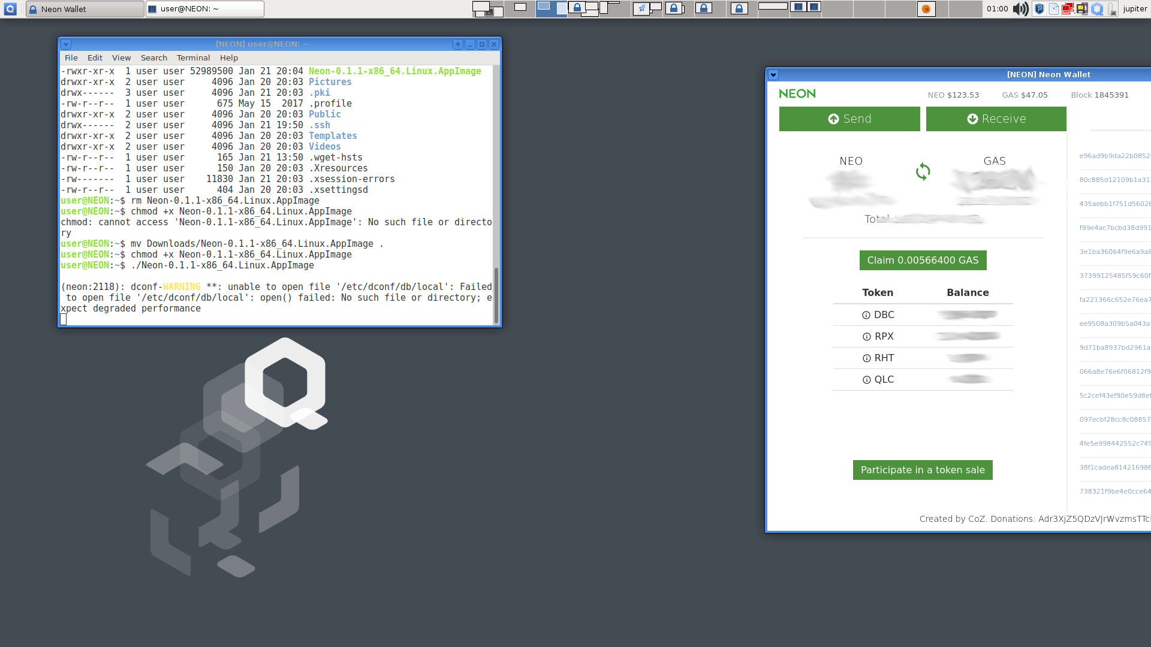Open the Neon Wallet window menu arrow

pyautogui.click(x=773, y=75)
